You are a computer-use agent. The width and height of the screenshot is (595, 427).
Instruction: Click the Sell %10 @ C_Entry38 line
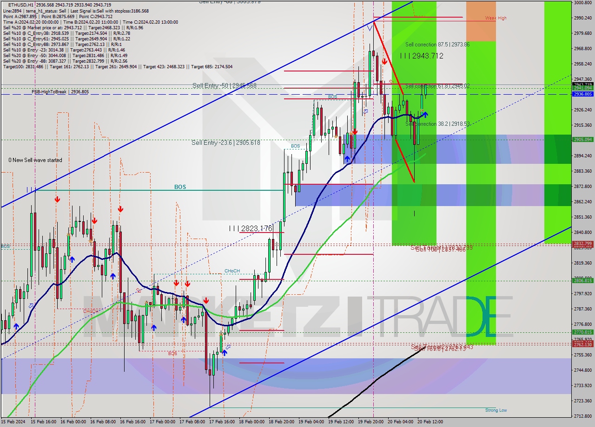pyautogui.click(x=66, y=33)
